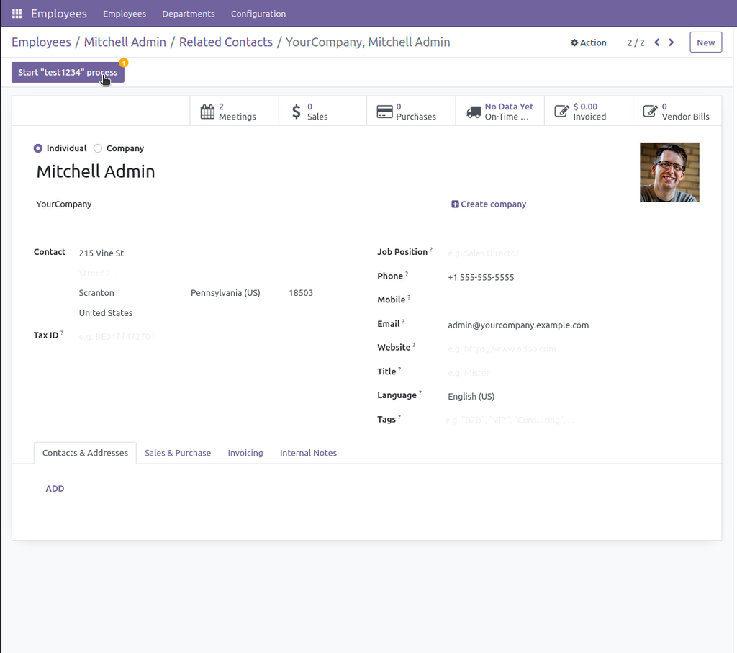This screenshot has height=653, width=737.
Task: Click the Meetings calendar icon
Action: [207, 112]
